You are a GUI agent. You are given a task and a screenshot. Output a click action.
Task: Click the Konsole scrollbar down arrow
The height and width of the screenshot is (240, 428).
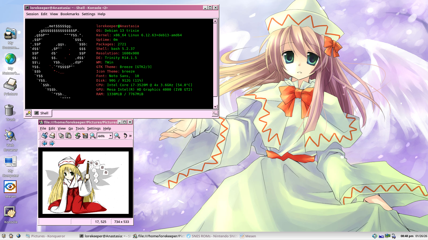(x=215, y=107)
